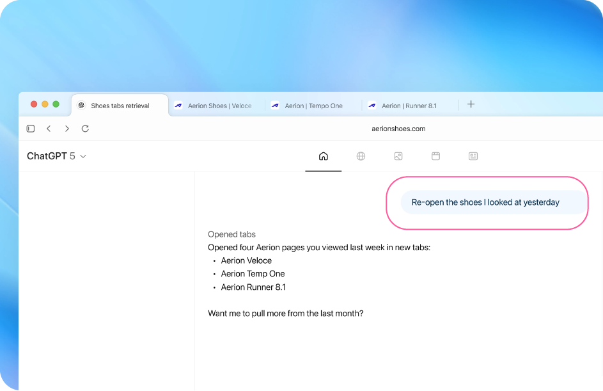Open the globe web icon
This screenshot has height=391, width=603.
point(361,156)
